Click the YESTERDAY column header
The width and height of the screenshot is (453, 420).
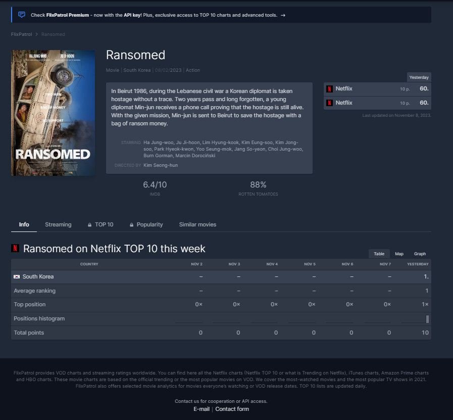click(x=418, y=264)
